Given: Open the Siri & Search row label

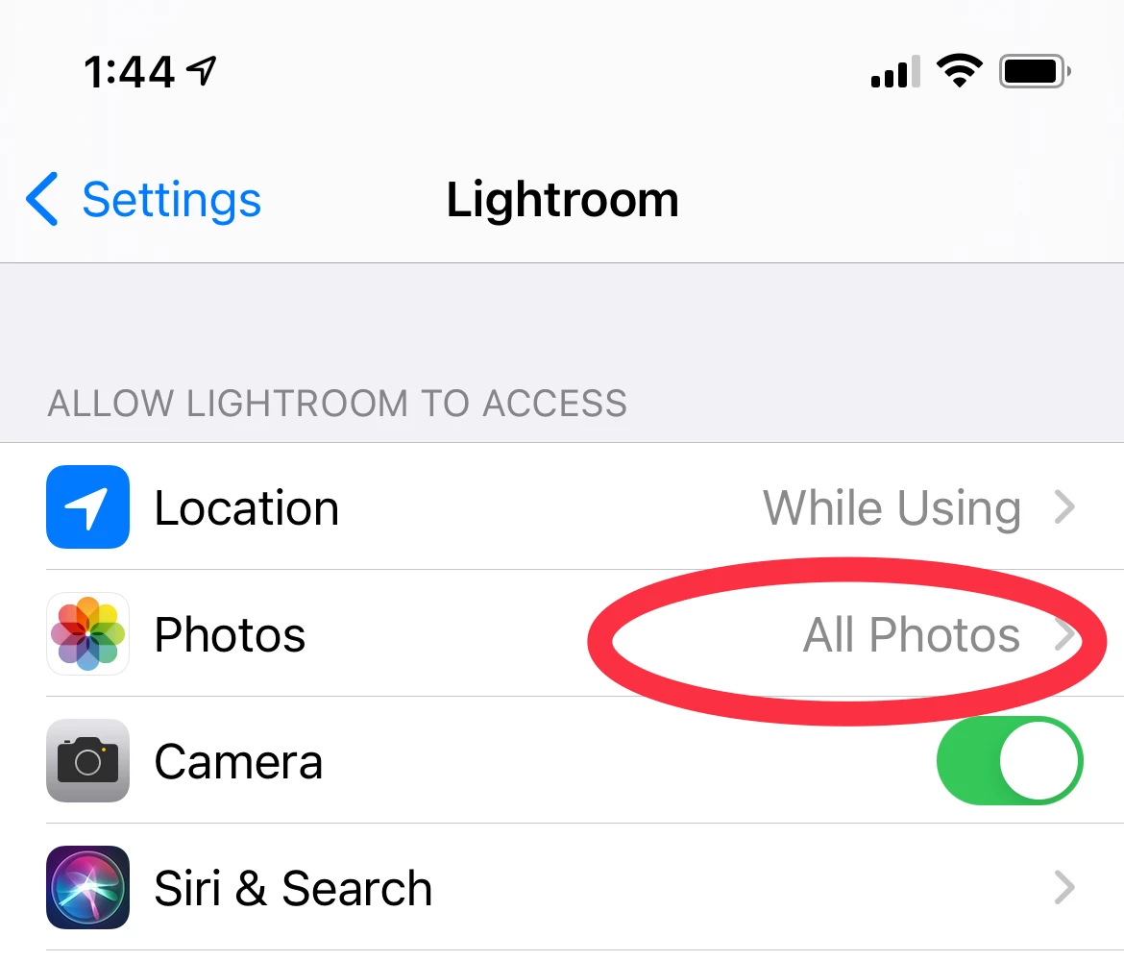Looking at the screenshot, I should [293, 889].
